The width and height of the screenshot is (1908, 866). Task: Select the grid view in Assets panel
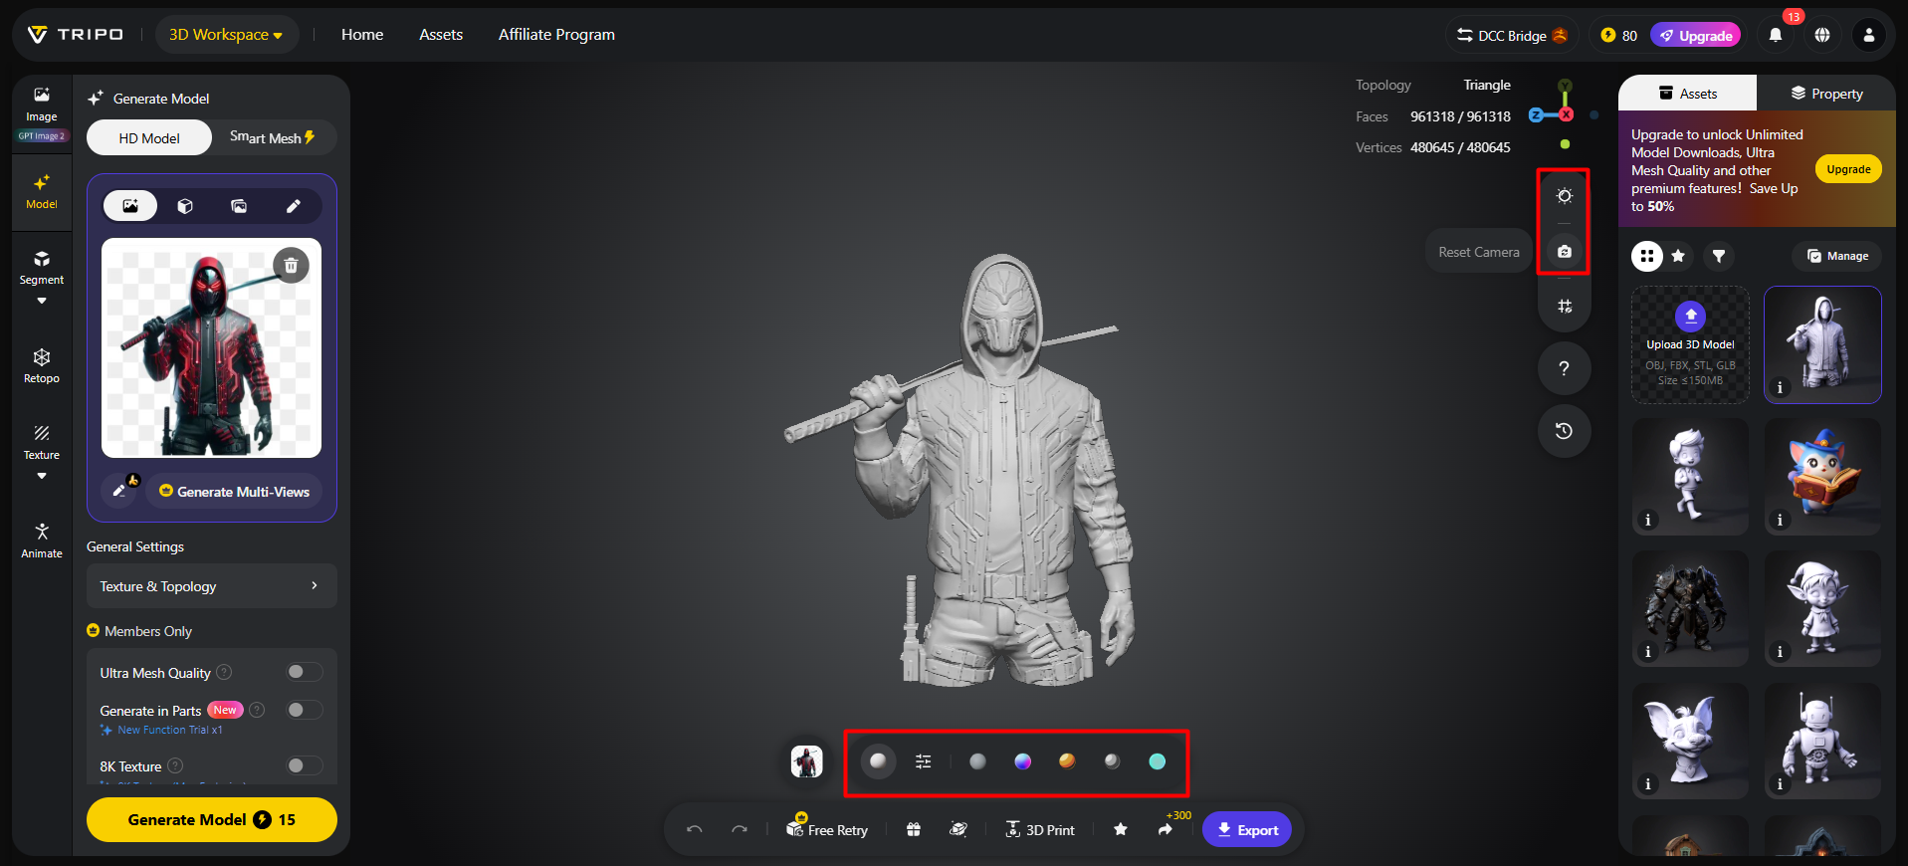coord(1647,256)
